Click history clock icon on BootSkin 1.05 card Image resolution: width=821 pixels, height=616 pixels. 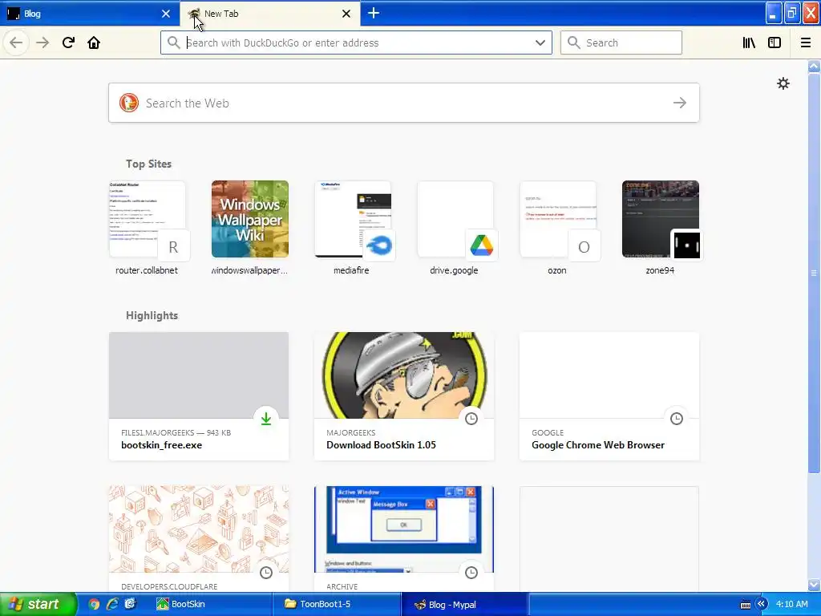coord(471,419)
